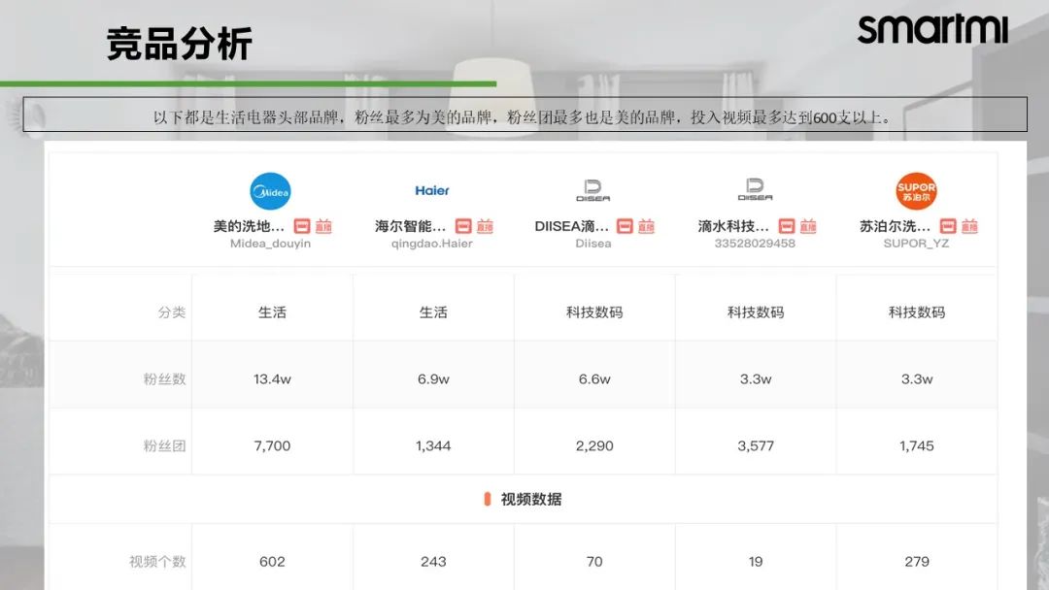Click the 视频个数 row label
The width and height of the screenshot is (1049, 590).
coord(157,562)
